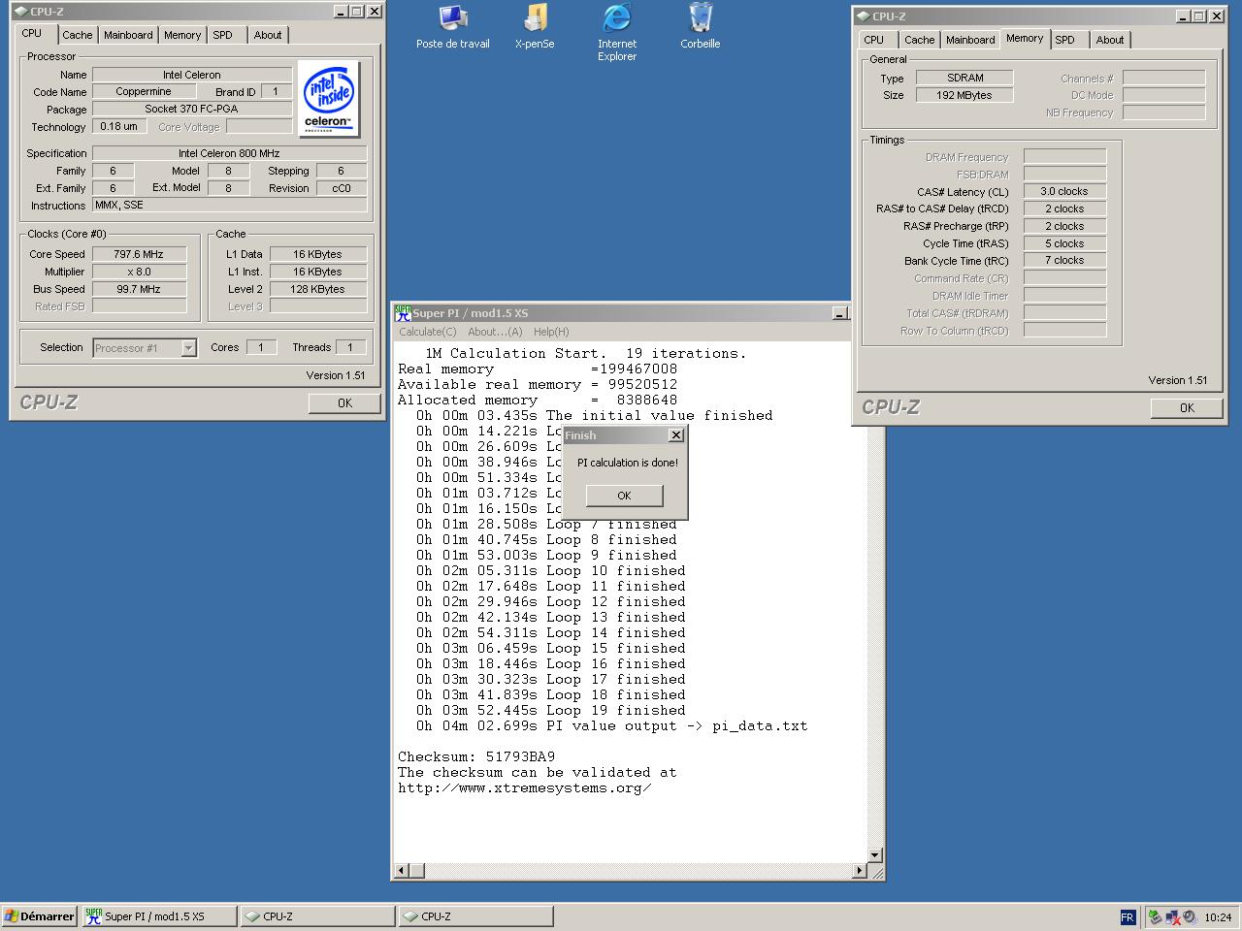Click the taskbar clock showing 10:24
The width and height of the screenshot is (1242, 931).
pyautogui.click(x=1218, y=916)
